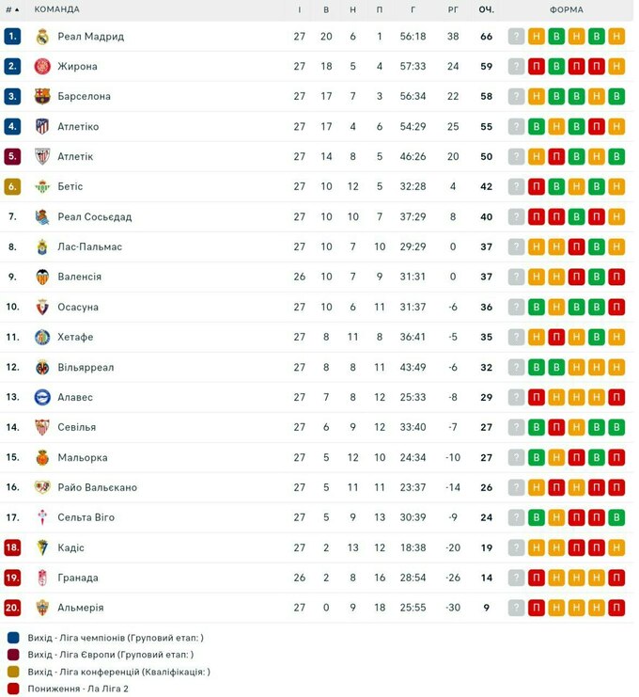Click the blue Champions League legend swatch

pyautogui.click(x=12, y=638)
